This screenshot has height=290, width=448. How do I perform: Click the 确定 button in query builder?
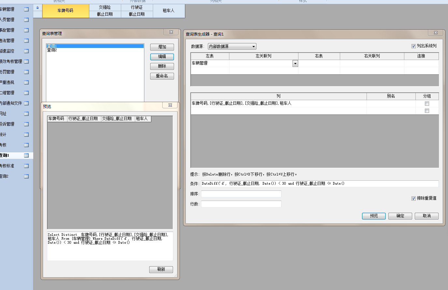(x=400, y=216)
